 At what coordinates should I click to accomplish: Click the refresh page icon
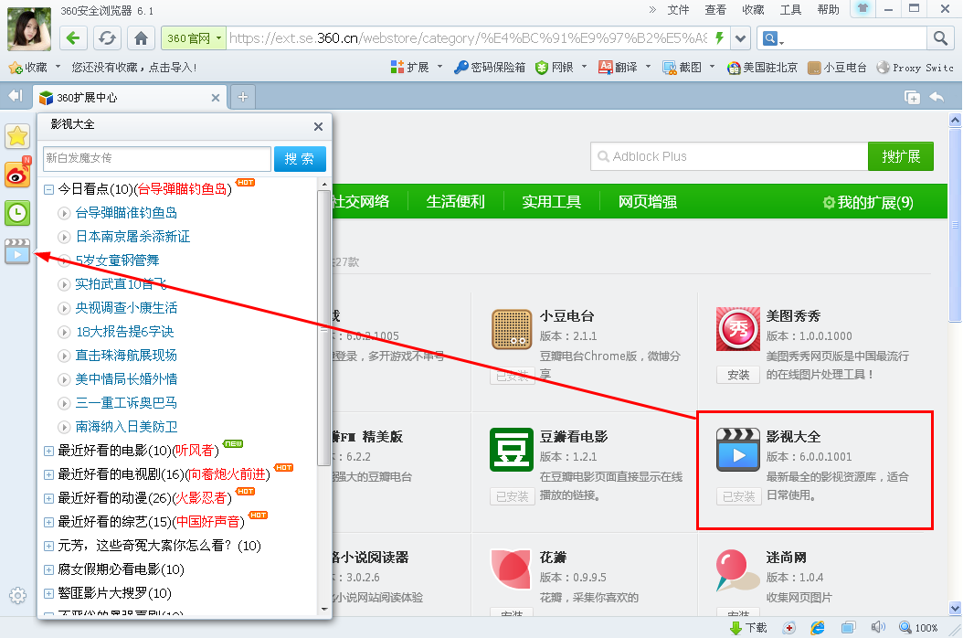[108, 38]
